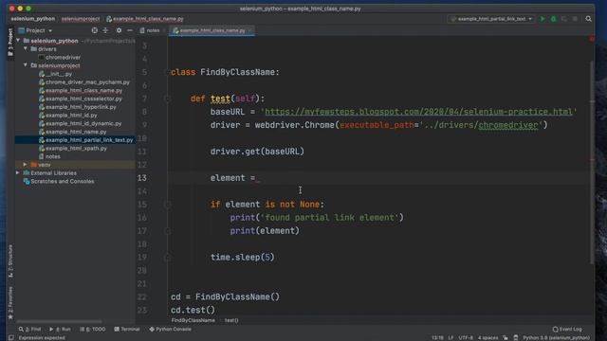The width and height of the screenshot is (607, 341).
Task: Click the fold marker beside line 7
Action: pyautogui.click(x=168, y=99)
